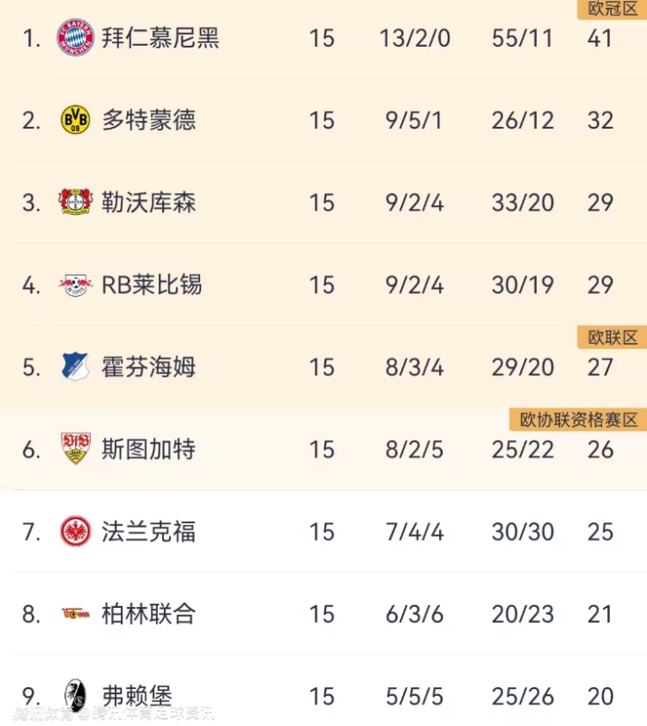
Task: Tap the VfB Stuttgart crest
Action: [x=76, y=449]
